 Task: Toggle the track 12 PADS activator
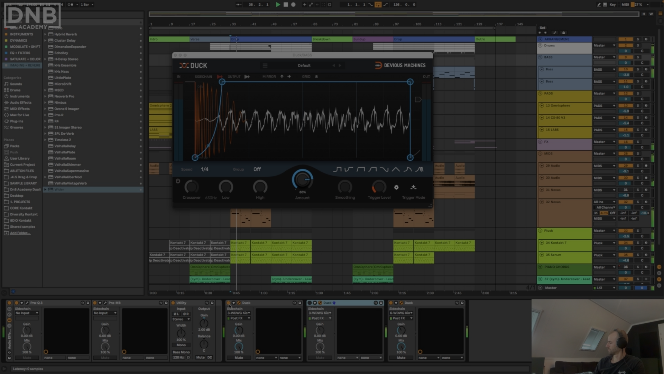(625, 93)
